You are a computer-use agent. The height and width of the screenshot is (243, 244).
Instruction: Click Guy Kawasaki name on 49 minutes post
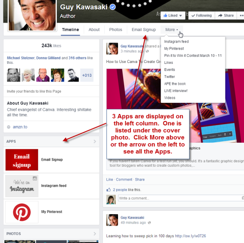132,217
